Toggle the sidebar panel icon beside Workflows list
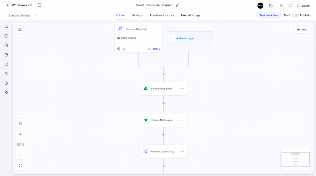Viewport: 316px width, 176px height. click(x=39, y=5)
